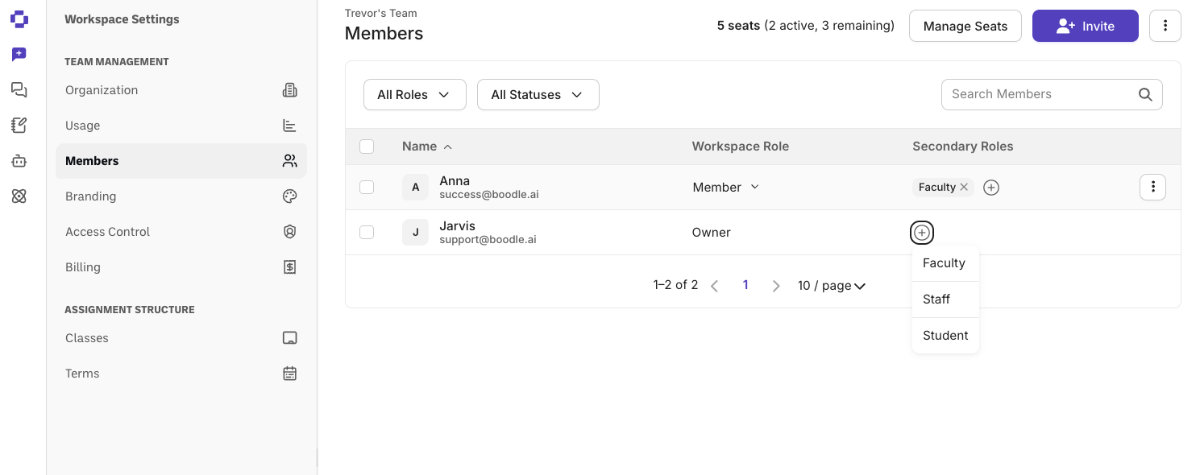Screen dimensions: 1200x475
Task: Open the 10 / page size dropdown
Action: click(x=832, y=286)
